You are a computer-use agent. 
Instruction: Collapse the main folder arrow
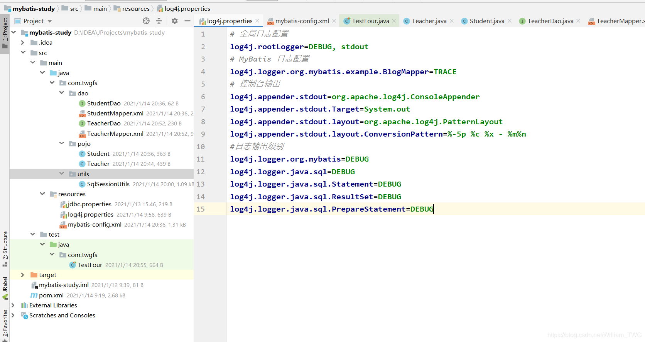point(33,62)
